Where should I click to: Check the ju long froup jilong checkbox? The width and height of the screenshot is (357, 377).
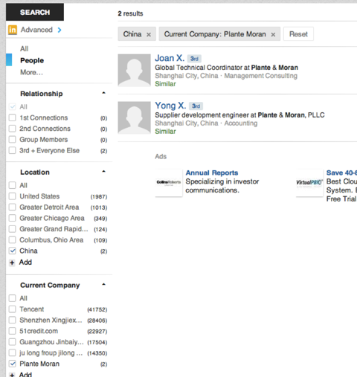tap(12, 352)
